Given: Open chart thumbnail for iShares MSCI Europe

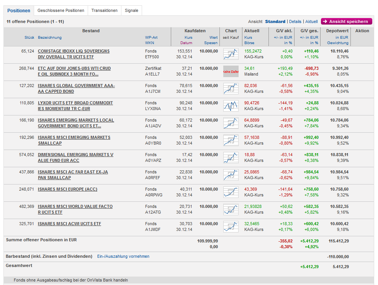Looking at the screenshot, I should click(231, 192).
